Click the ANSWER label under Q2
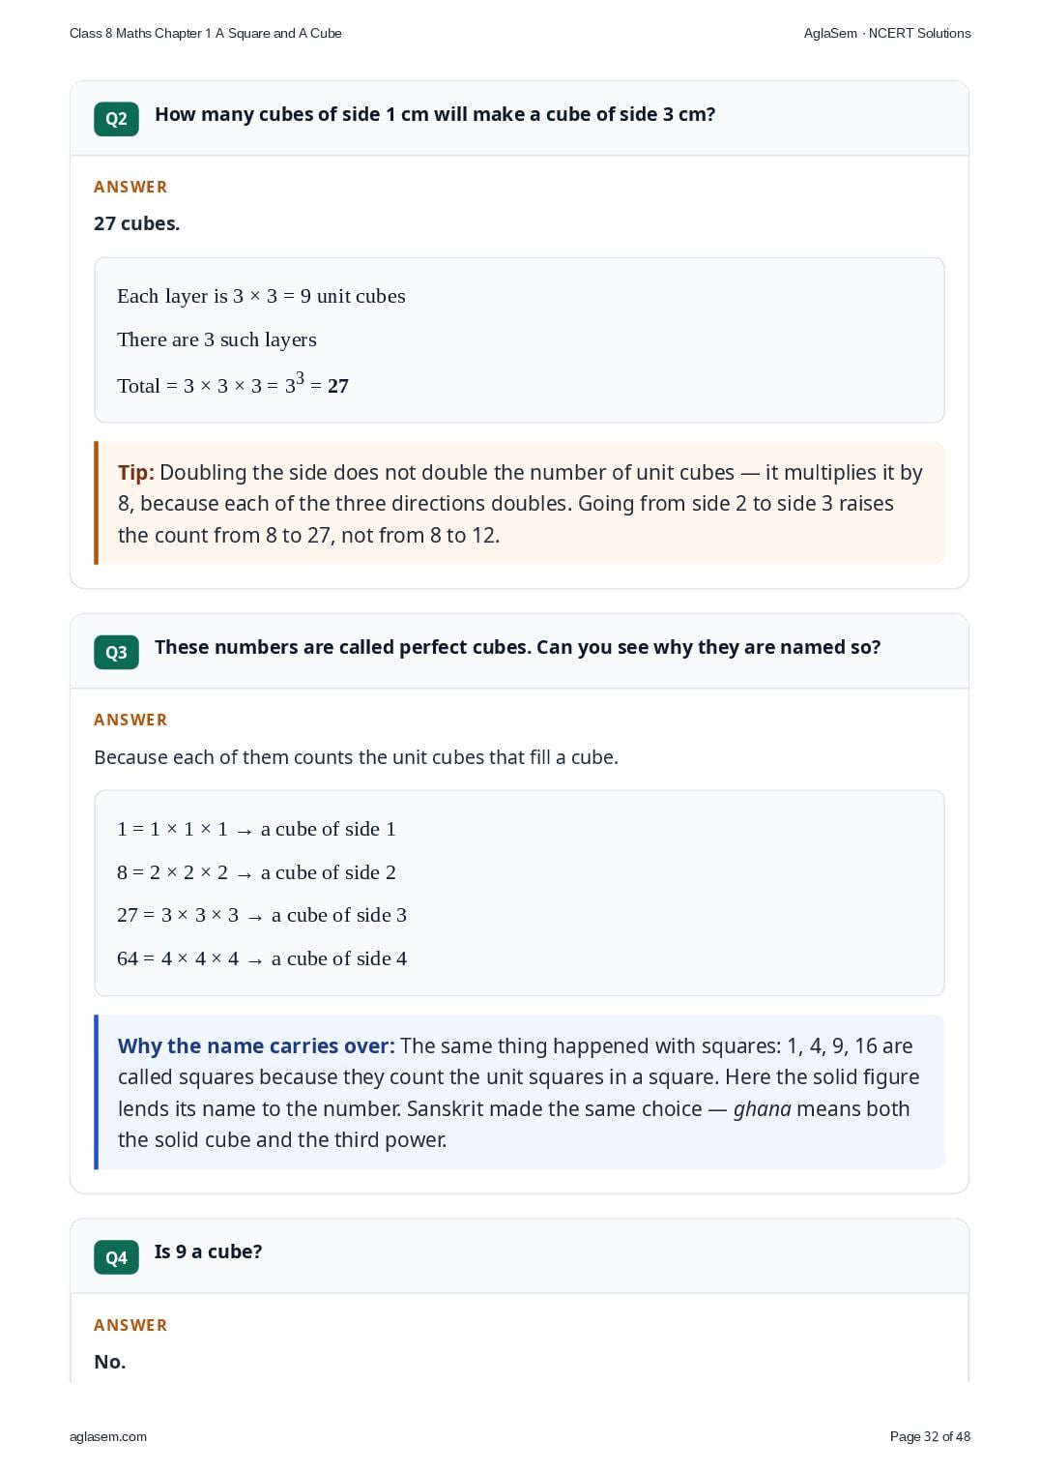 [x=130, y=187]
